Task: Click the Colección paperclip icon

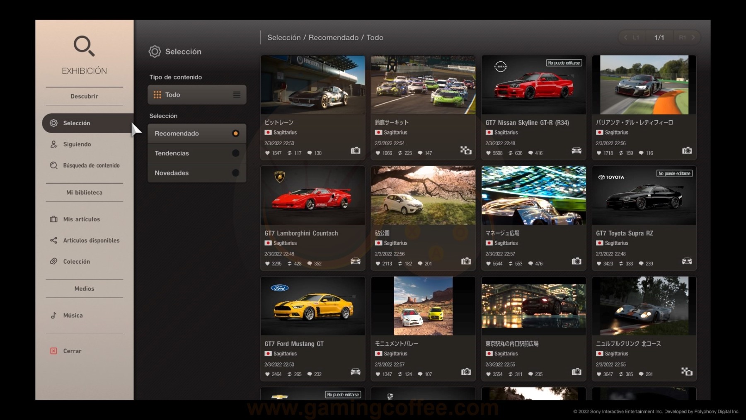Action: click(53, 262)
